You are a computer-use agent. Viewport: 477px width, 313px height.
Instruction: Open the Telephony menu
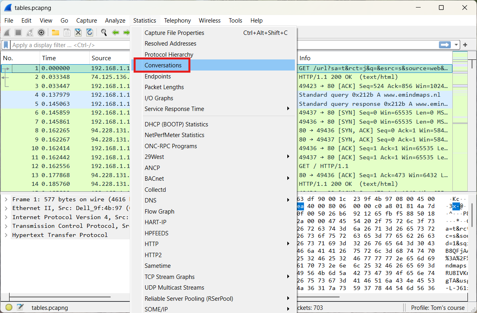pyautogui.click(x=177, y=21)
